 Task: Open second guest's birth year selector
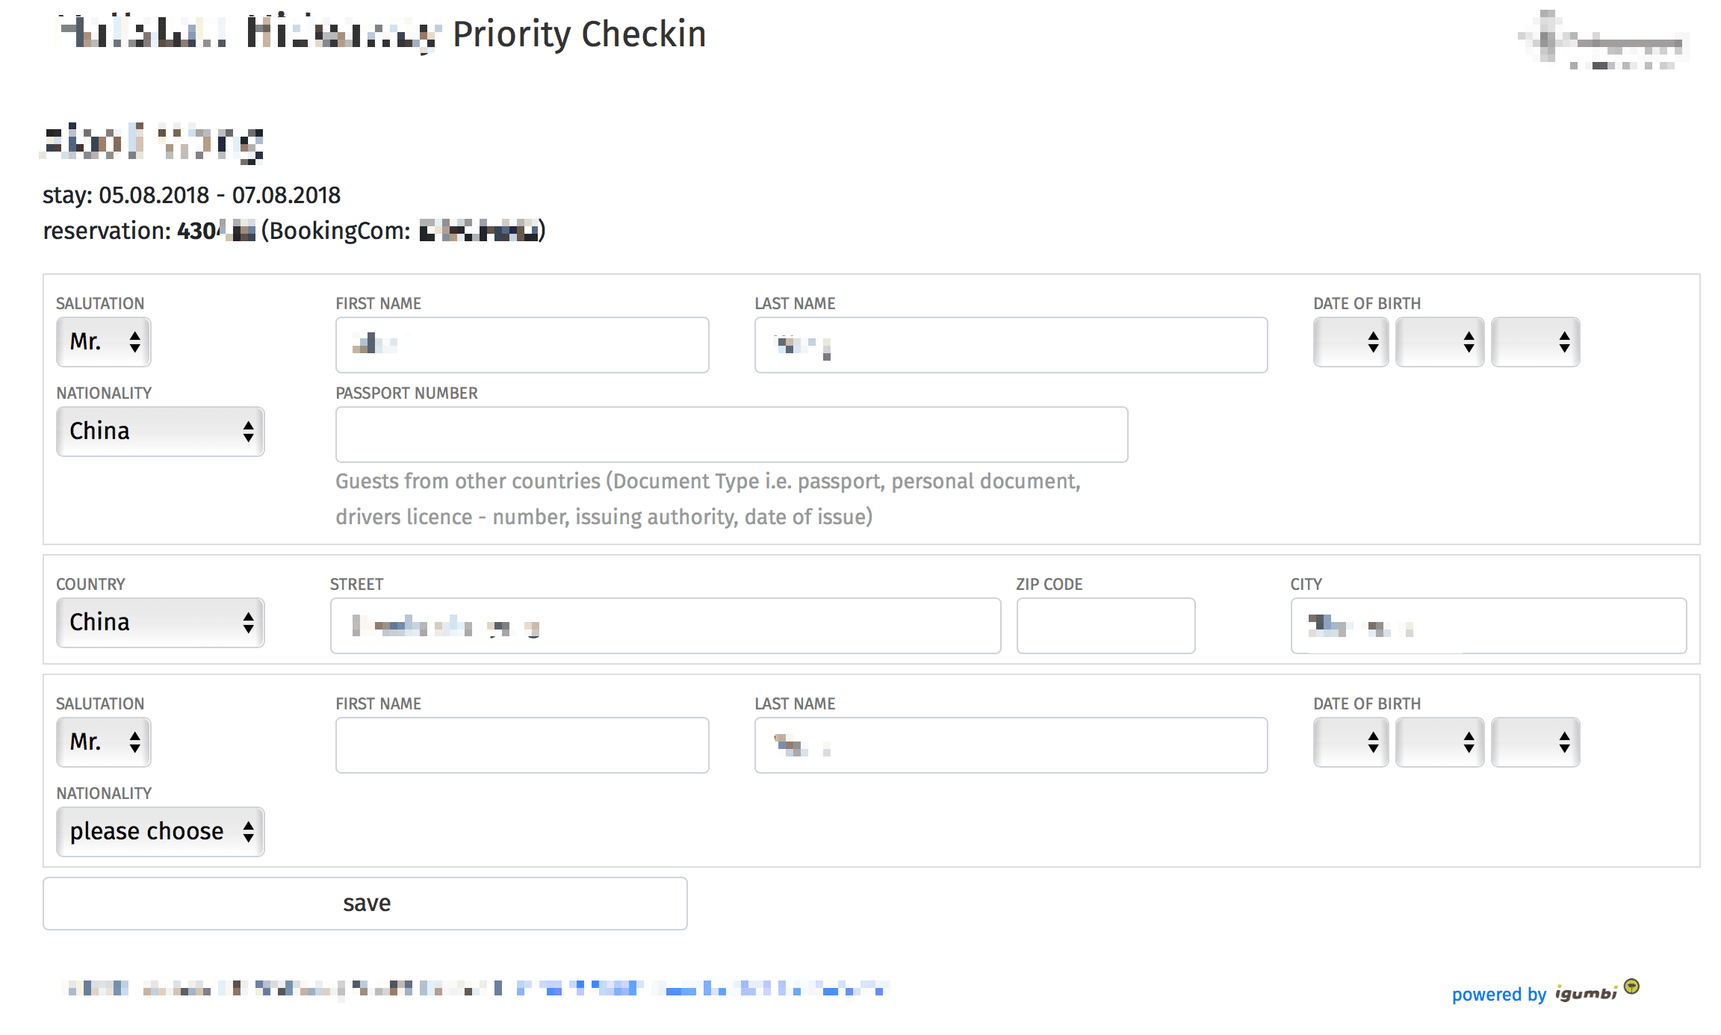click(x=1536, y=742)
